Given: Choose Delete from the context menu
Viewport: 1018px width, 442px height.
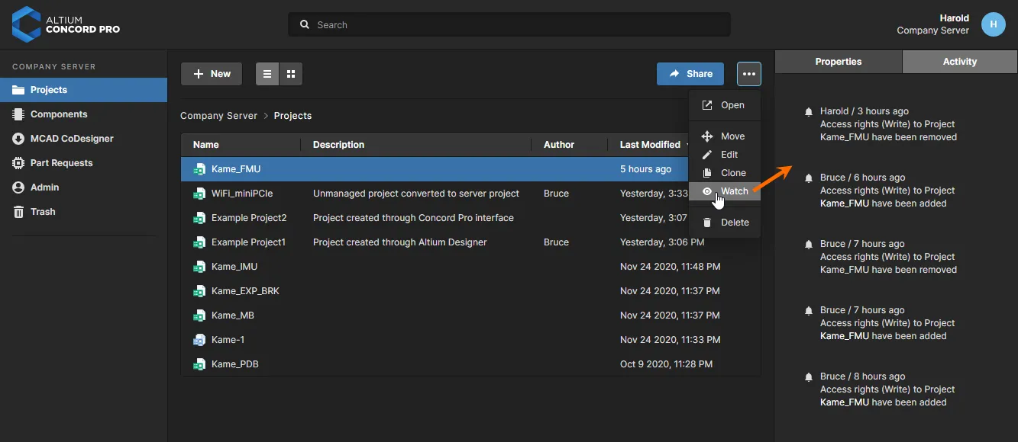Looking at the screenshot, I should pyautogui.click(x=725, y=223).
